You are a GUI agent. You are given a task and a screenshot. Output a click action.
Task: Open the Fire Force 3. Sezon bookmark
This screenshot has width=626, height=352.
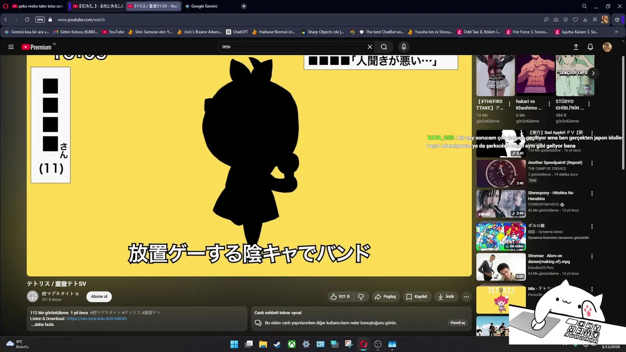[x=527, y=32]
